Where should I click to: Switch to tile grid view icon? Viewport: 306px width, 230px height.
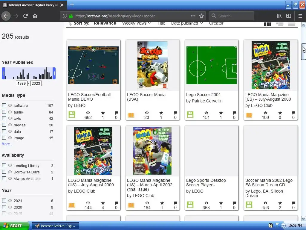pos(267,24)
